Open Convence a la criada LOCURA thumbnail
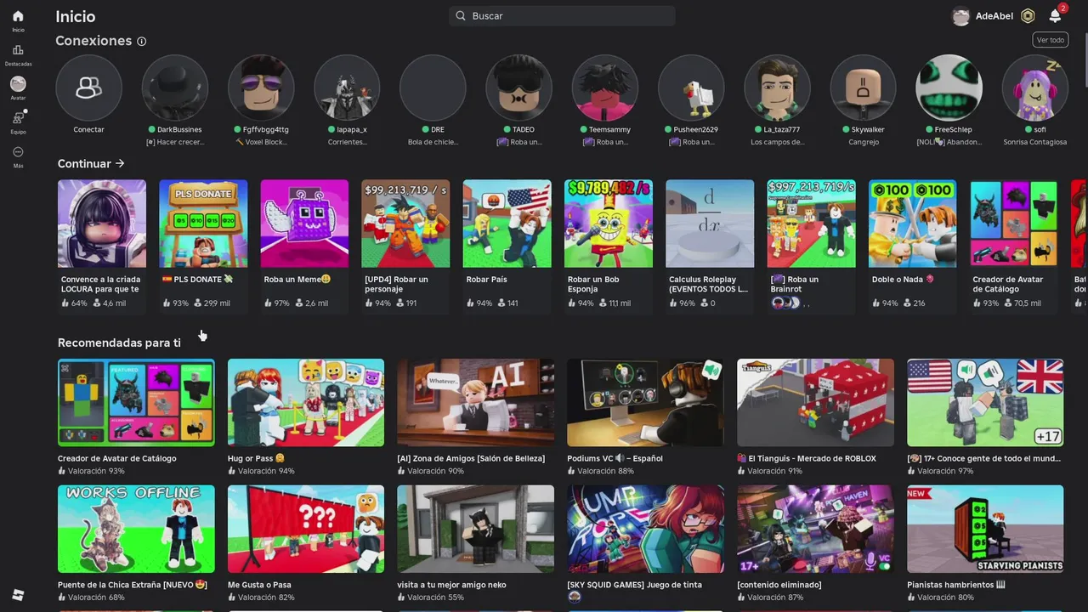1088x612 pixels. 102,224
